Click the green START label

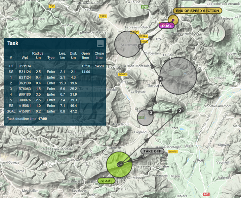click(106, 181)
